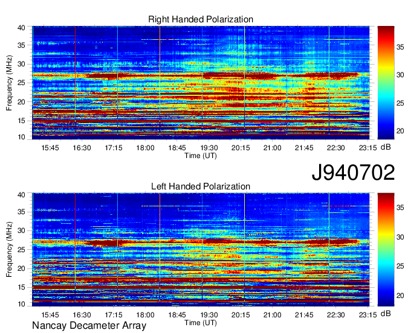Click the "19:30" tick on the right-handed plot
Image resolution: width=411 pixels, height=333 pixels.
pyautogui.click(x=209, y=148)
